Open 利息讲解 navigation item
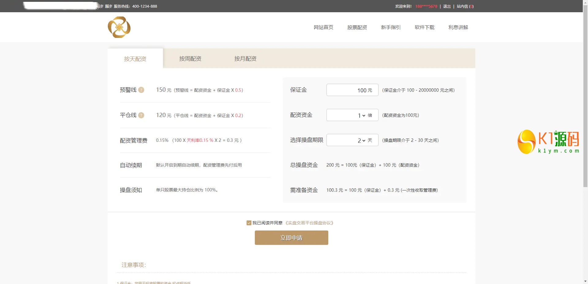Viewport: 588px width, 284px height. pos(458,27)
